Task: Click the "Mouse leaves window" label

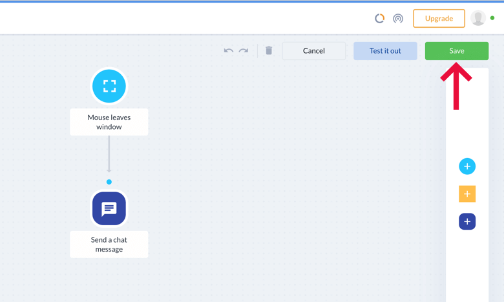Action: click(x=109, y=122)
